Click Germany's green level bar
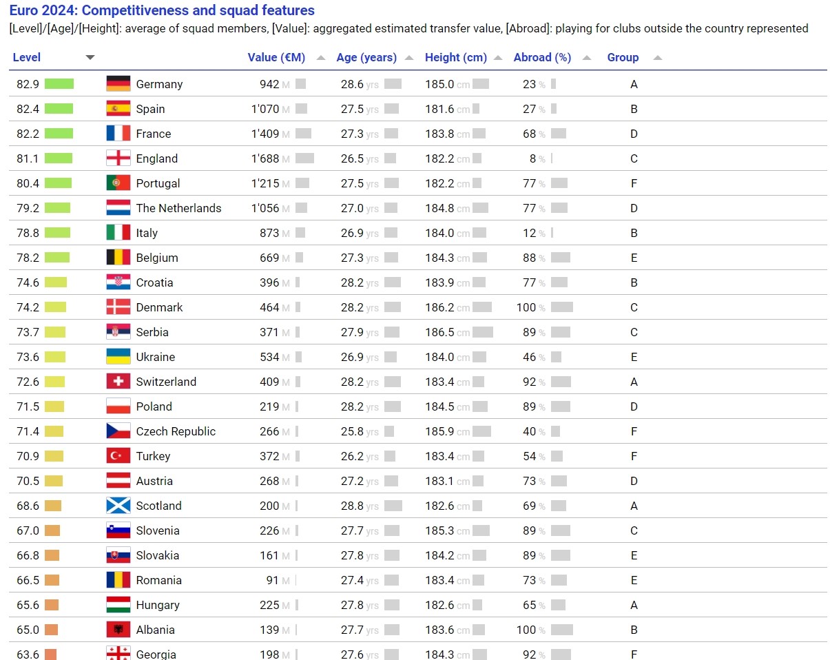 [59, 84]
